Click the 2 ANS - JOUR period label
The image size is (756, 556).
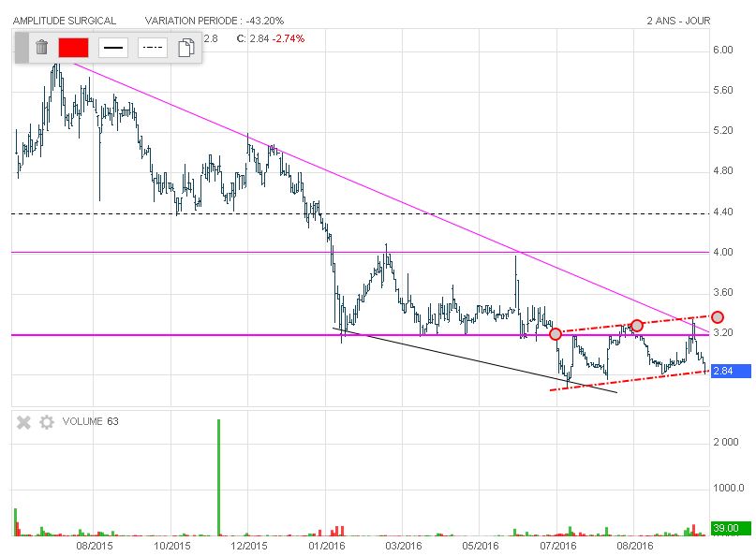pyautogui.click(x=698, y=20)
